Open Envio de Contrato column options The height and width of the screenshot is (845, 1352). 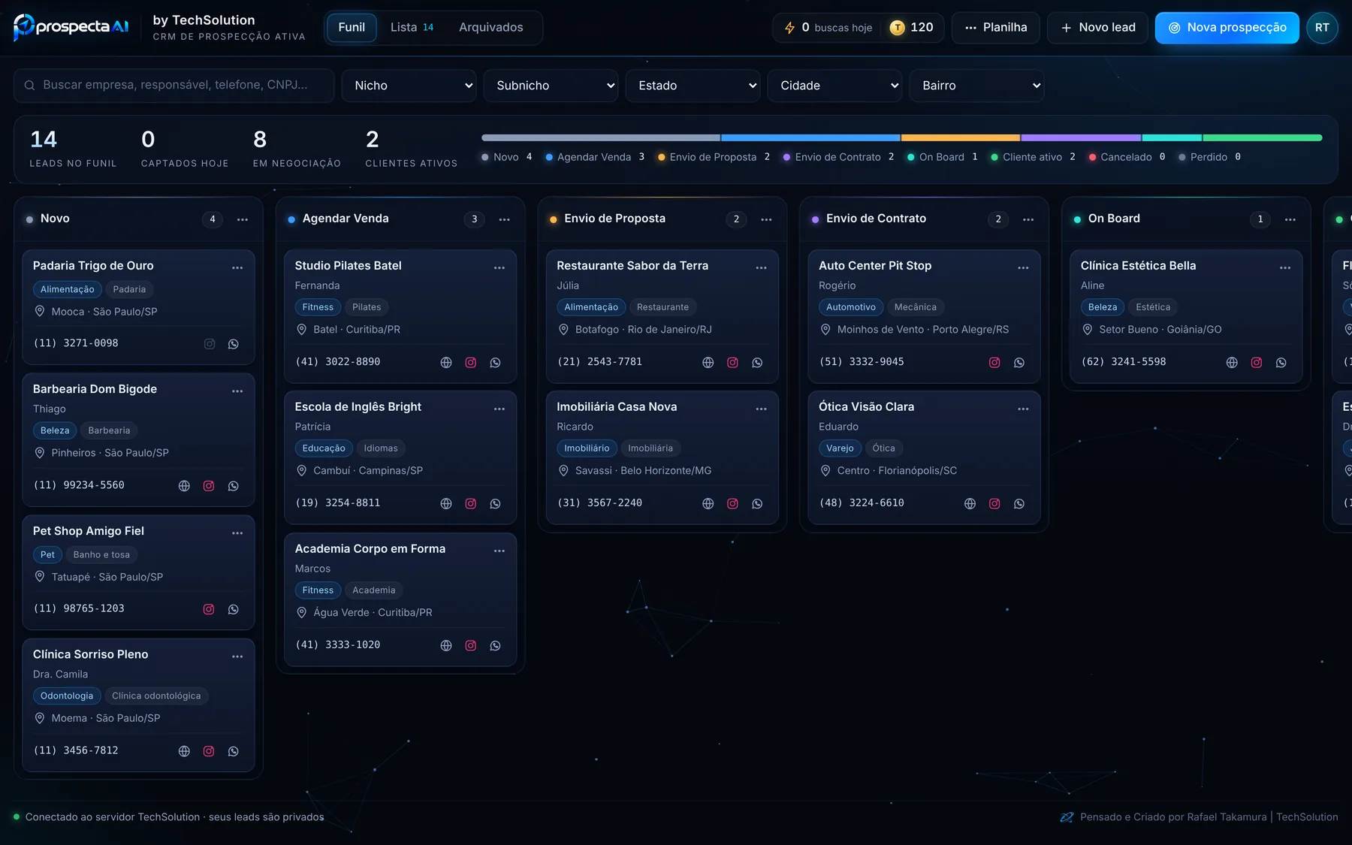pyautogui.click(x=1028, y=219)
